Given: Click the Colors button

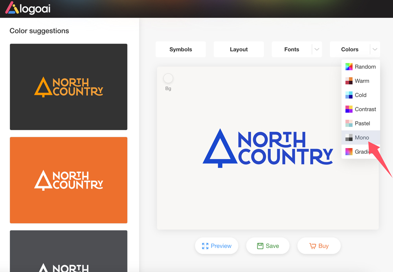Looking at the screenshot, I should [350, 50].
